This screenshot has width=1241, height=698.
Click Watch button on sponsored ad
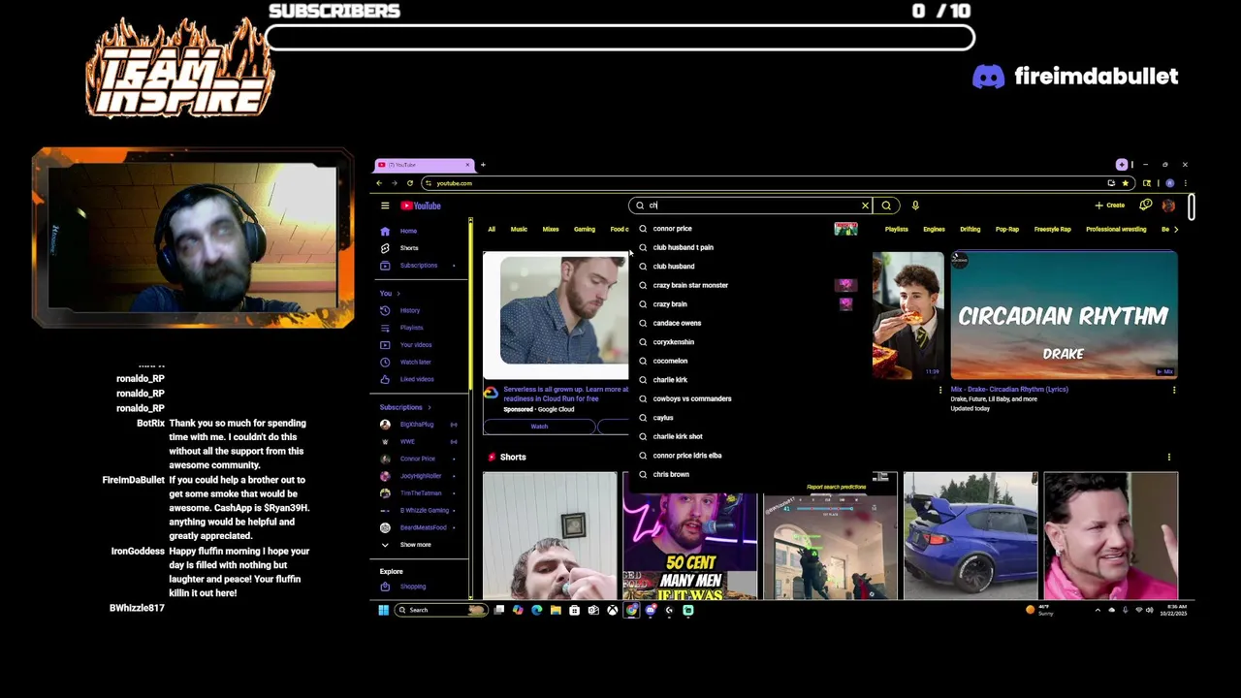pos(539,427)
